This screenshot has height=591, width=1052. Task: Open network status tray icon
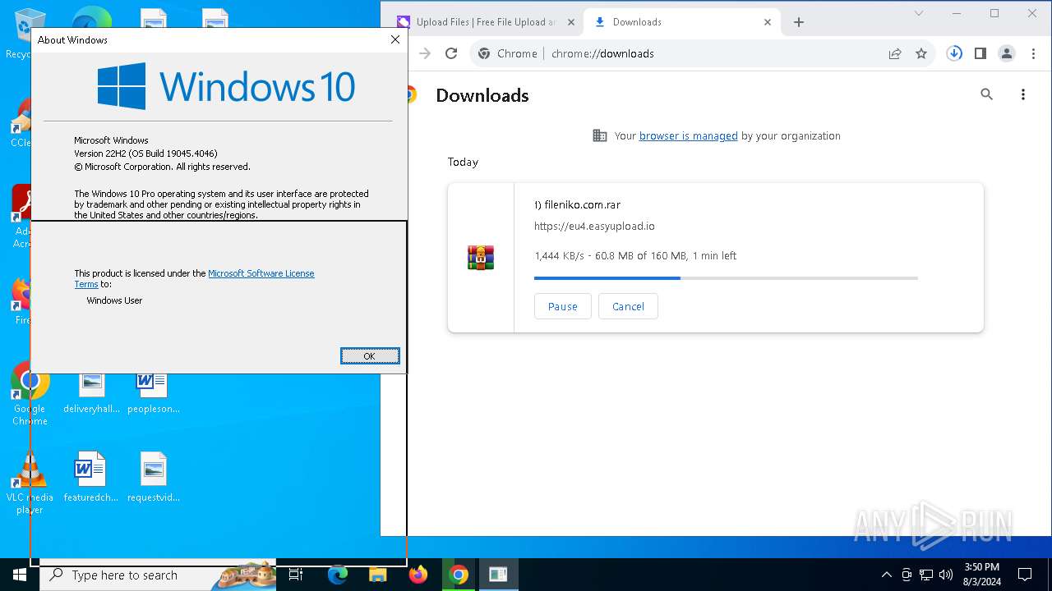pyautogui.click(x=926, y=575)
